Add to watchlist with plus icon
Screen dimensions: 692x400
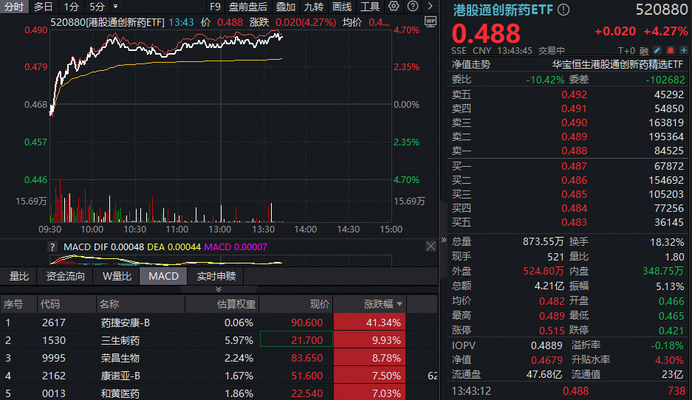[x=684, y=51]
